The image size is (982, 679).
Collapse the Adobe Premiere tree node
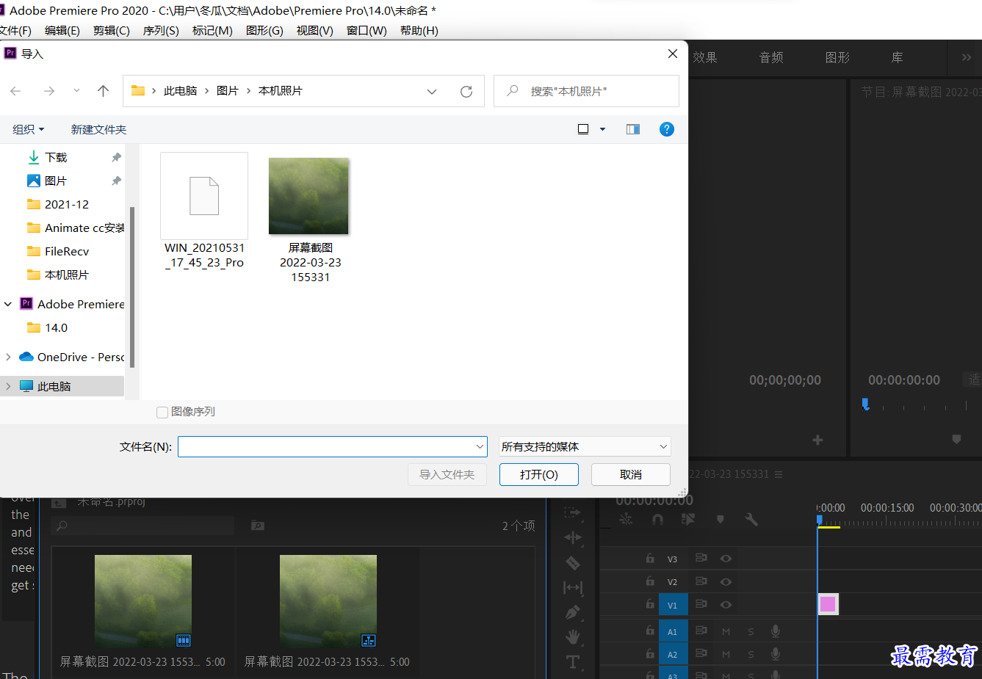coord(8,304)
